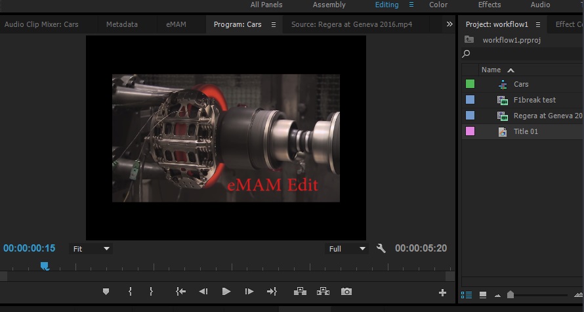The width and height of the screenshot is (584, 312).
Task: Click the workflow1.prproj path label
Action: click(511, 40)
